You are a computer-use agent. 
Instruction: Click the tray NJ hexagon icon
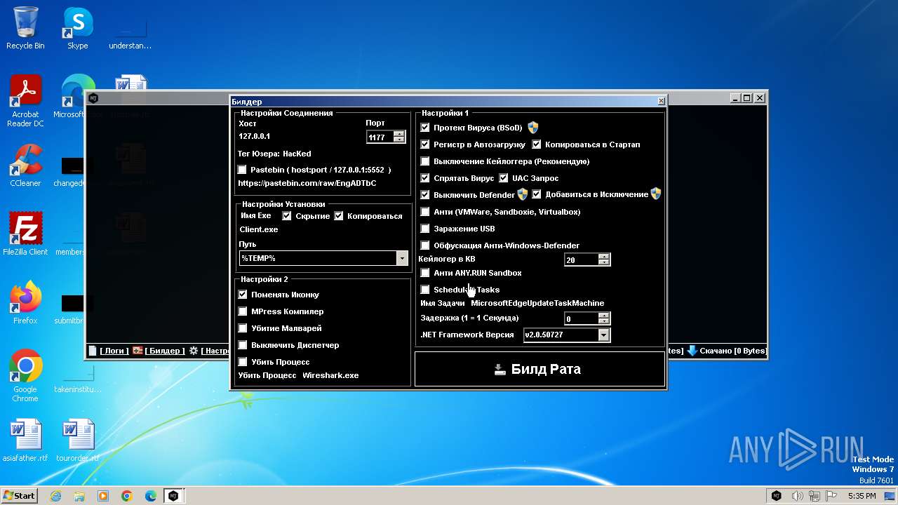[777, 496]
